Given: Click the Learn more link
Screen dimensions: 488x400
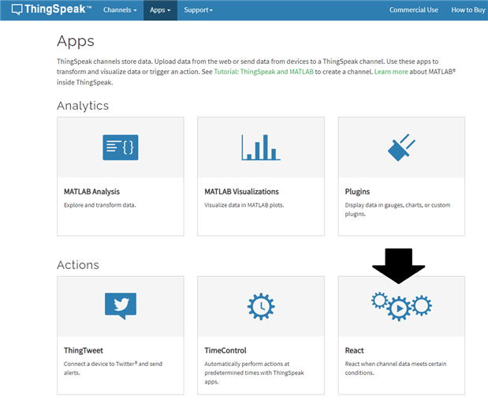Looking at the screenshot, I should pos(393,72).
